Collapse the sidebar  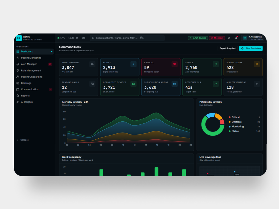click(x=23, y=140)
